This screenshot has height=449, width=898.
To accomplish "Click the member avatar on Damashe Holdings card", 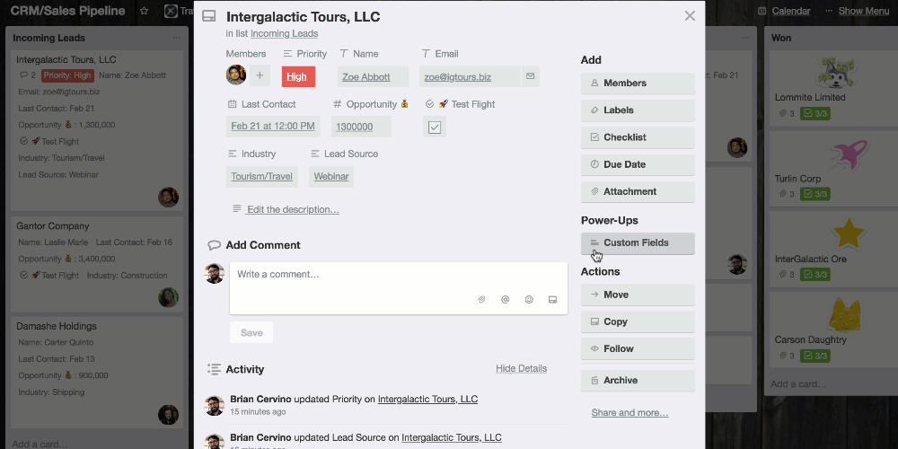I will tap(169, 415).
